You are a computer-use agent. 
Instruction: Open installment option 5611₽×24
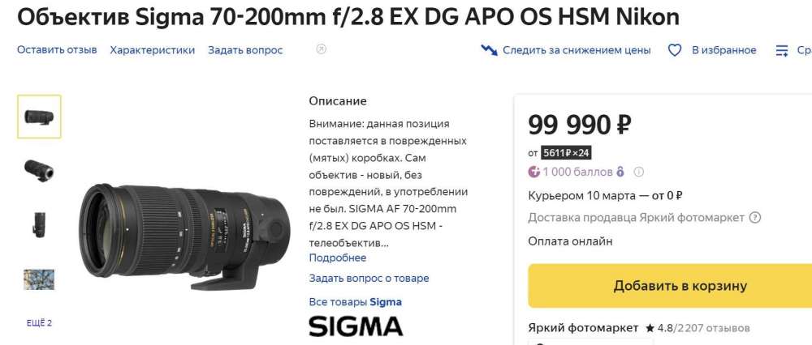[x=566, y=153]
